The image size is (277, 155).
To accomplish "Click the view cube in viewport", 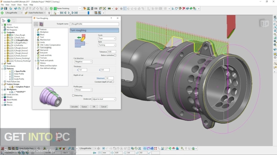I will coord(264,23).
